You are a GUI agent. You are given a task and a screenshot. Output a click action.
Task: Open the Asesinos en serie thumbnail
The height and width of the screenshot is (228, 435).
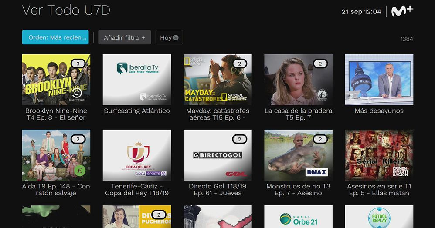(x=379, y=155)
